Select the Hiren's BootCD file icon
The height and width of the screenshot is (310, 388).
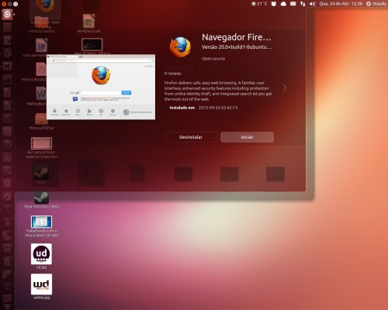pos(41,69)
